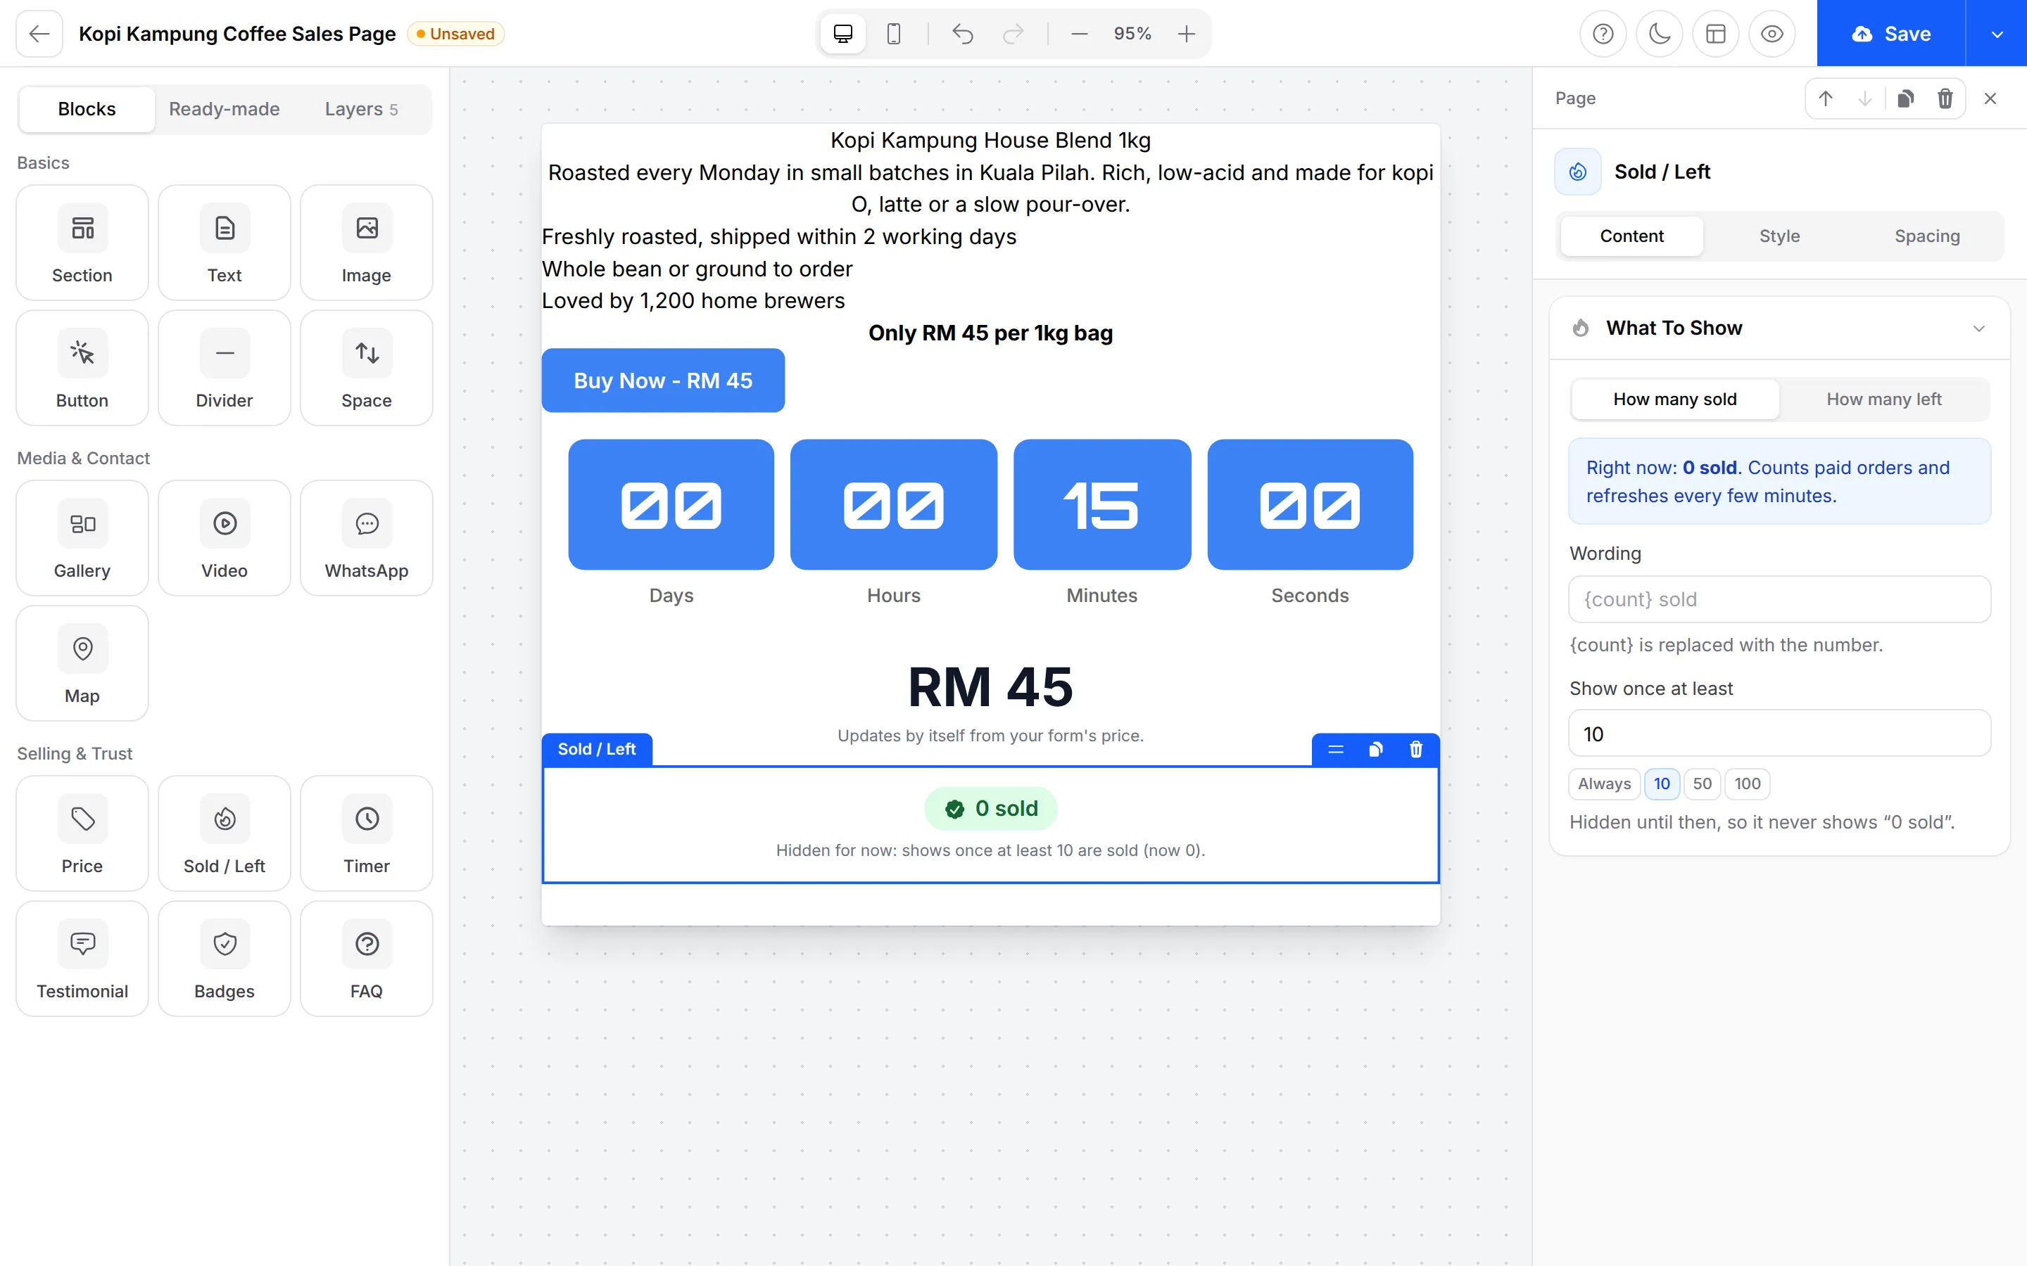The image size is (2027, 1266).
Task: Duplicate the Sold / Left block on canvas
Action: (x=1375, y=749)
